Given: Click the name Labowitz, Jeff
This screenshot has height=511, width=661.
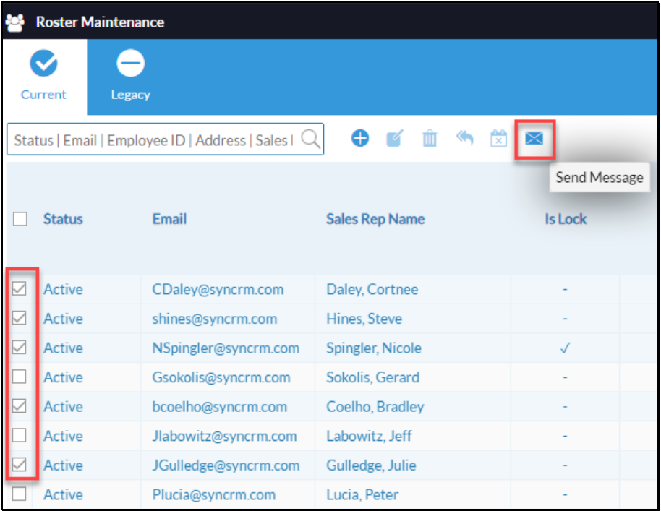Looking at the screenshot, I should pos(370,436).
